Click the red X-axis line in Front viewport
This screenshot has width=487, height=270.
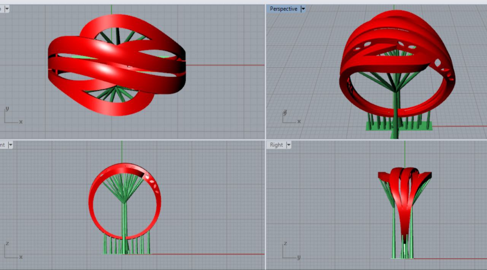click(209, 254)
